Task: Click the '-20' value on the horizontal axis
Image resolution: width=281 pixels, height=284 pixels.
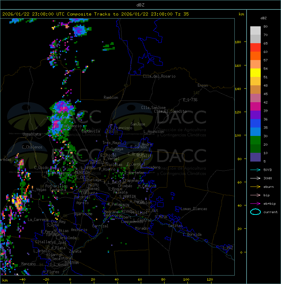Action: (46, 280)
